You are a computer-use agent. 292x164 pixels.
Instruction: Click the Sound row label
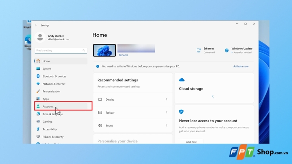pos(109,126)
